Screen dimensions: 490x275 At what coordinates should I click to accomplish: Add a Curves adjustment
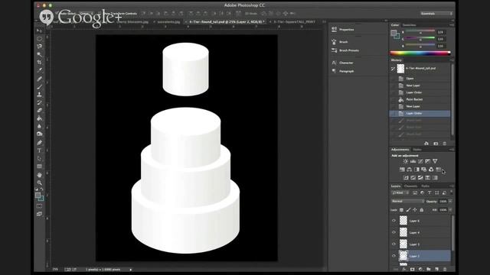coord(420,161)
